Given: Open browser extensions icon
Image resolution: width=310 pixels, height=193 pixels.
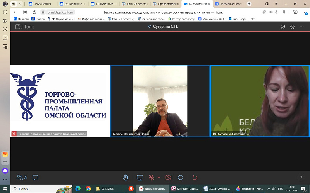Looking at the screenshot, I should (295, 12).
